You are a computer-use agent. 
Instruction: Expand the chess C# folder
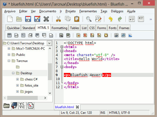[17, 79]
